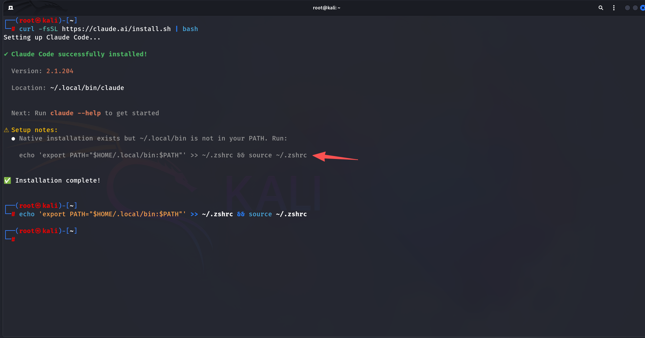Click the red arrow pointing at echo command
Image resolution: width=645 pixels, height=338 pixels.
pos(335,156)
